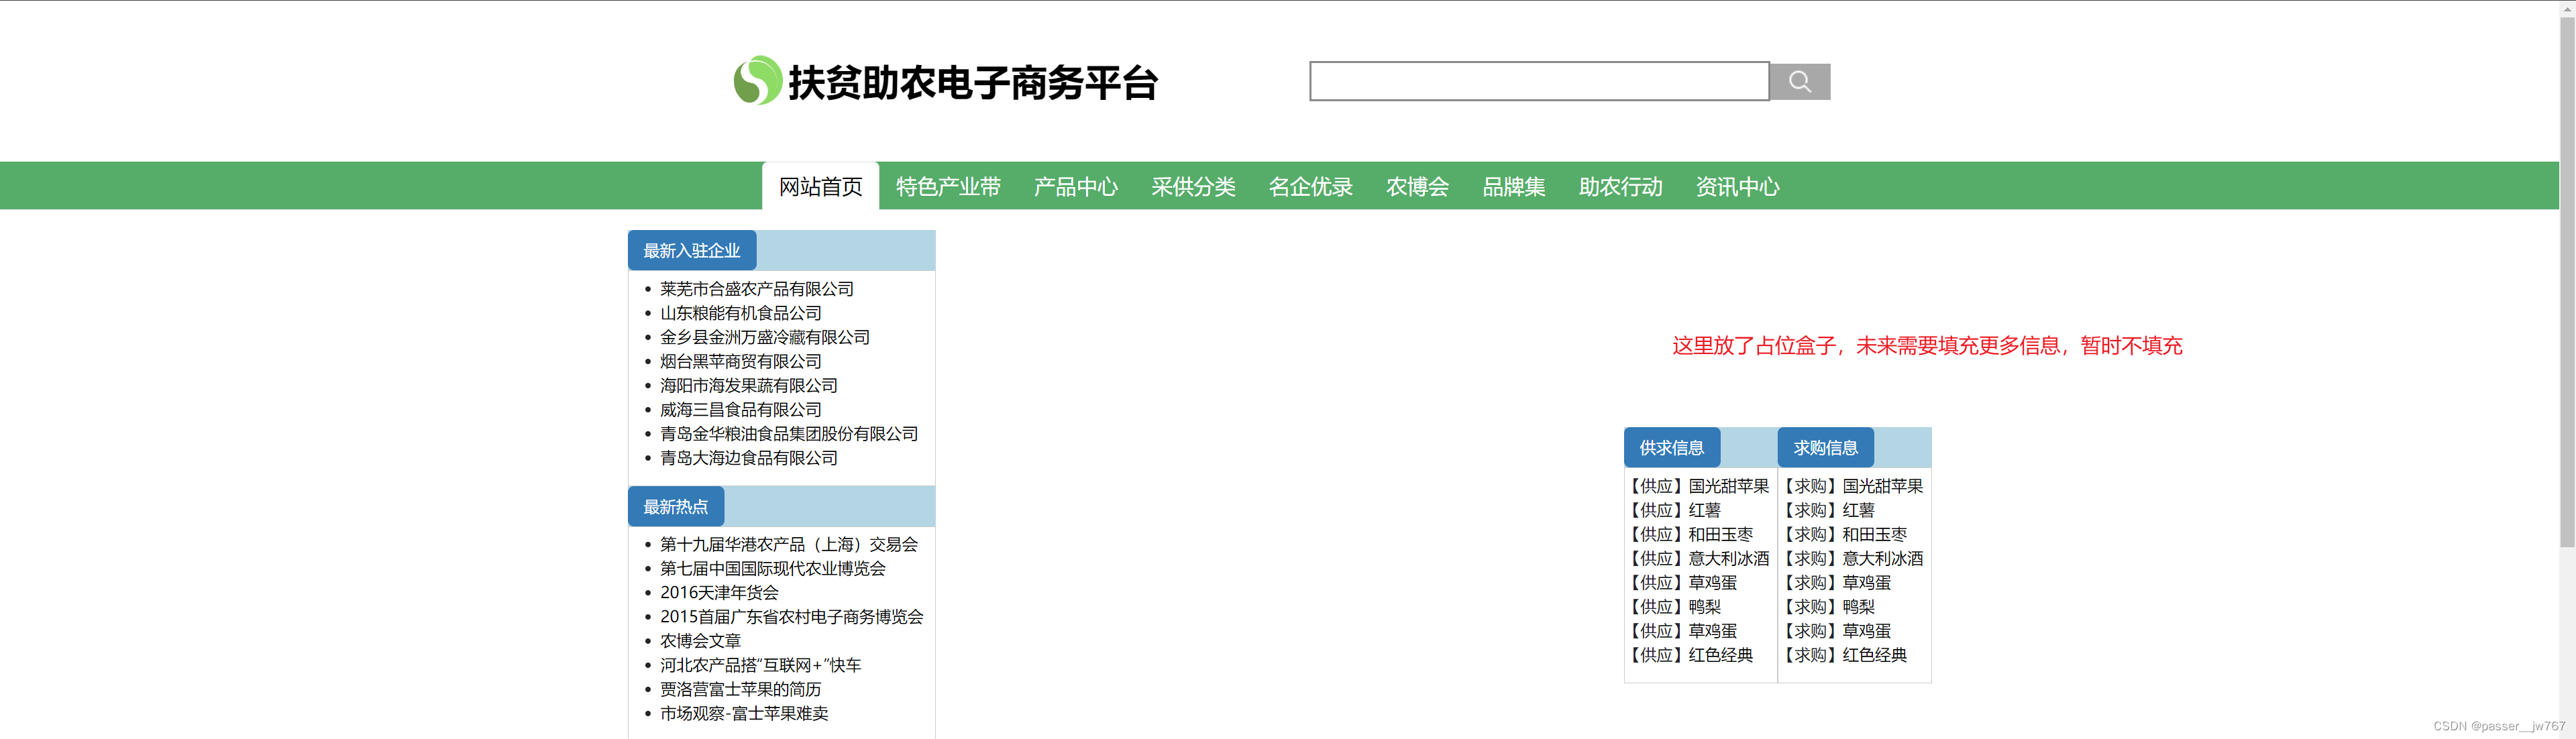Go to 农博会 in the nav bar
Screen dimensions: 2576x739
[x=1417, y=186]
